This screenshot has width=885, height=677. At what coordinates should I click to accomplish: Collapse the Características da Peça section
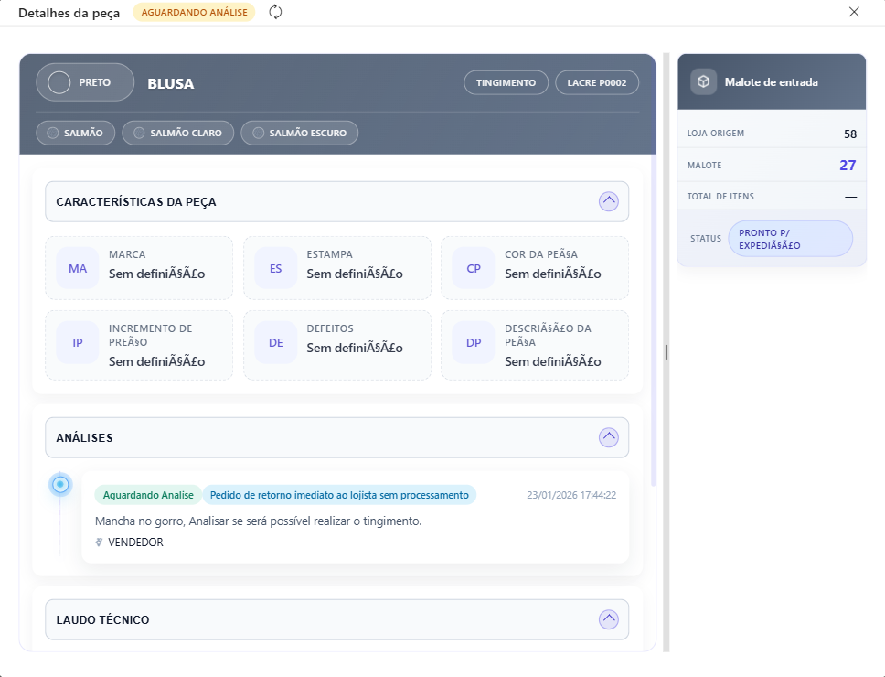click(x=609, y=201)
